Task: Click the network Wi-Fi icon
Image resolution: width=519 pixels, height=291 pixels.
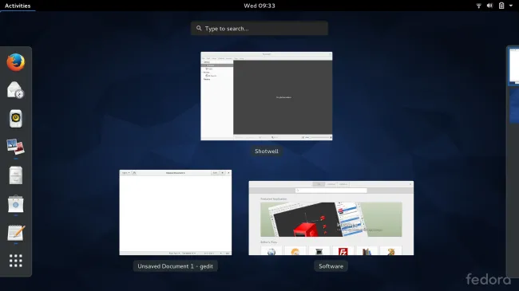Action: coord(478,6)
